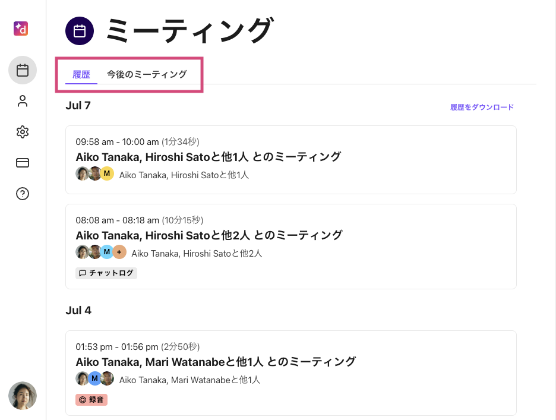Click the app logo in the sidebar
The width and height of the screenshot is (556, 420).
click(22, 28)
